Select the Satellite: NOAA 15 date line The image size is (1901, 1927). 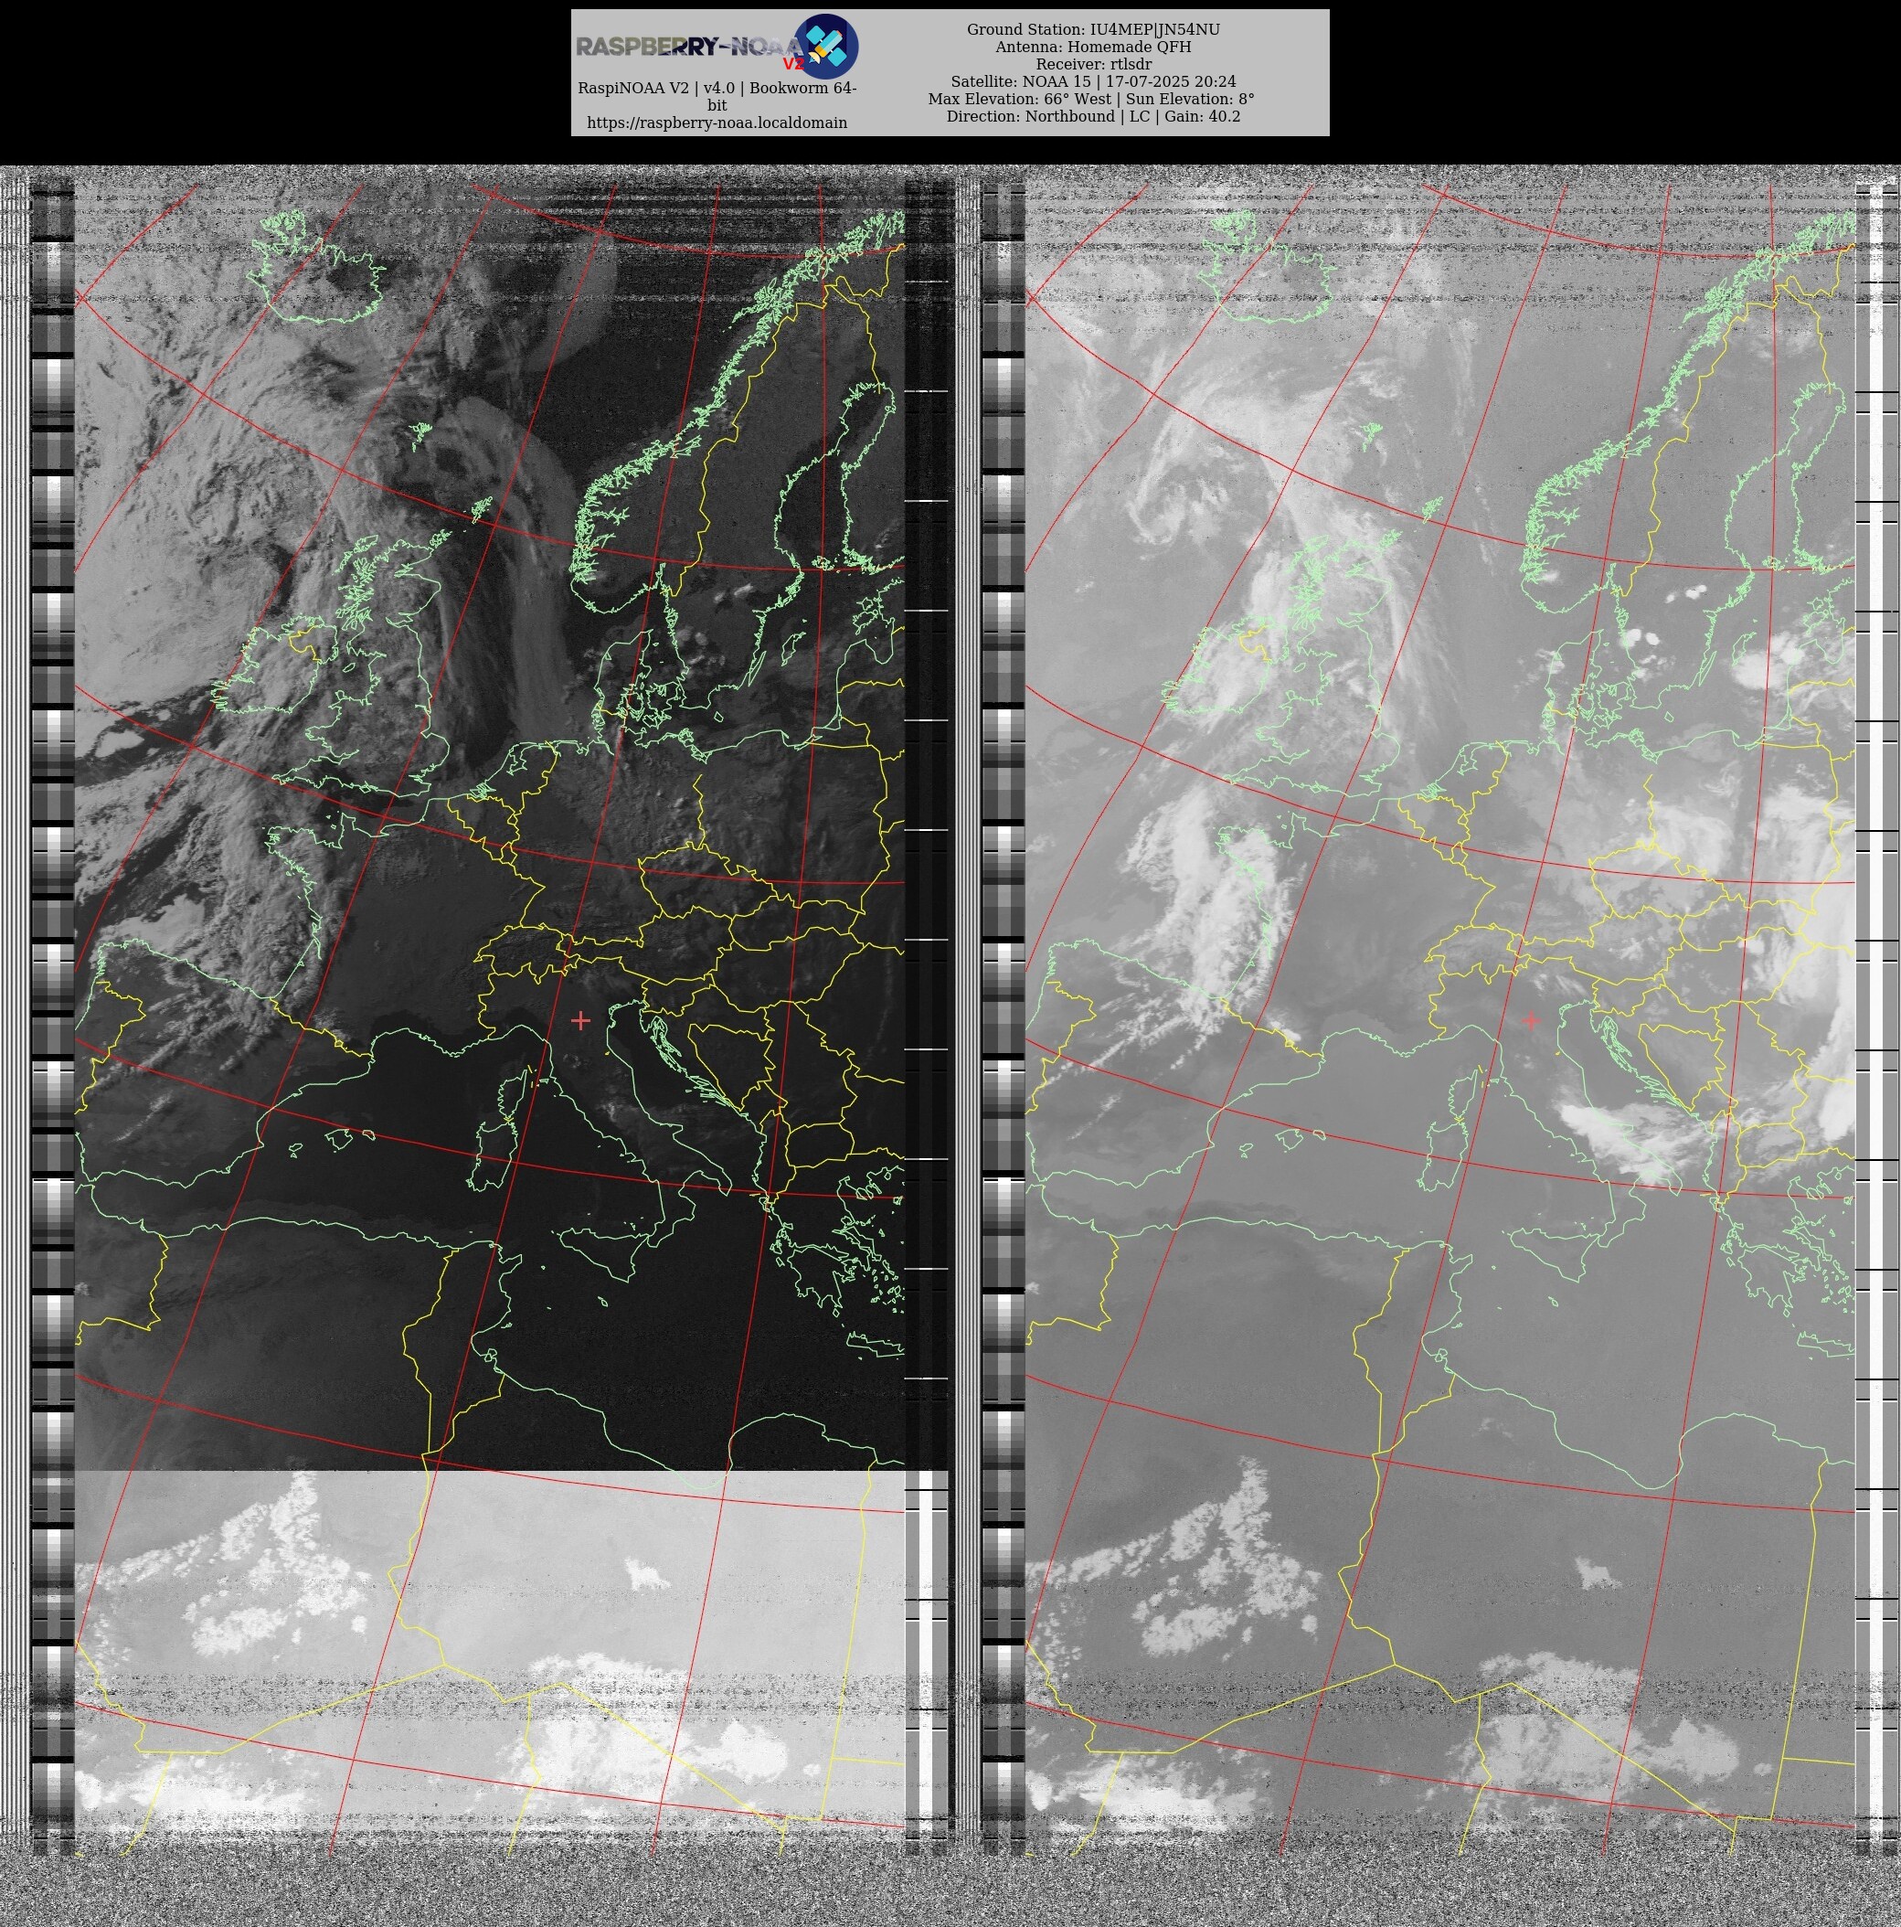(x=1093, y=81)
